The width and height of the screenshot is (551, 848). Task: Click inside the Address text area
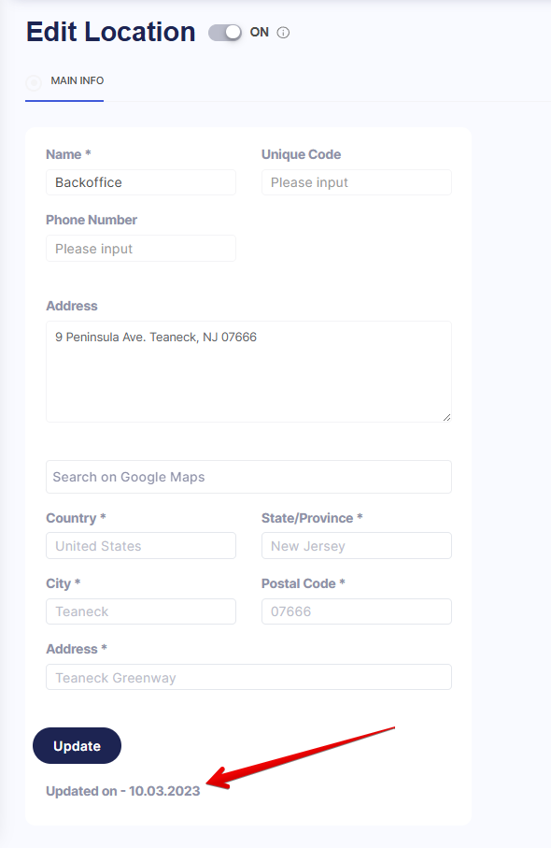coord(248,371)
